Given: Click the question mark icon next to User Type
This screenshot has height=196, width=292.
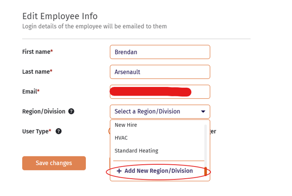Looking at the screenshot, I should point(58,131).
